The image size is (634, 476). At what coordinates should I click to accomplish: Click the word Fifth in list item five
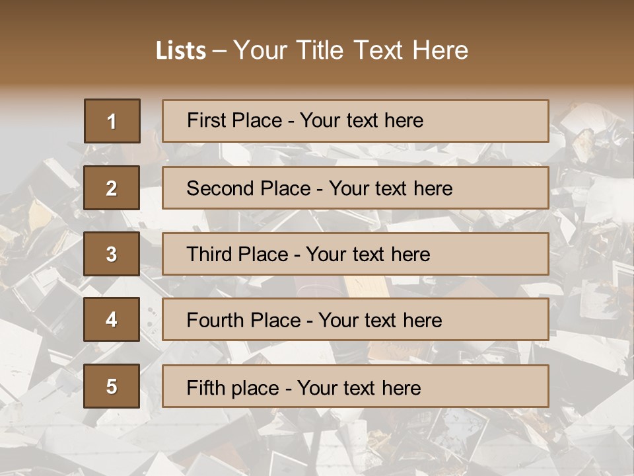pos(206,387)
